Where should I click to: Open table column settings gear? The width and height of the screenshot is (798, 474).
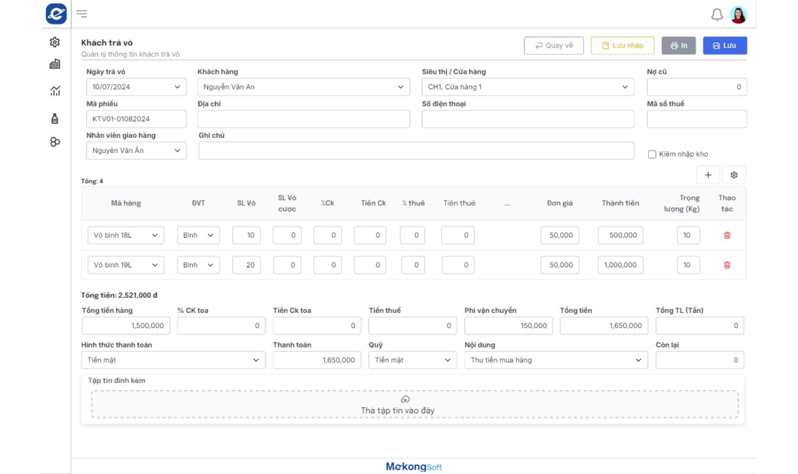tap(733, 175)
